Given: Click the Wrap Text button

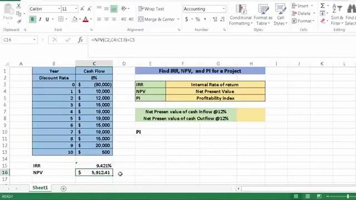Looking at the screenshot, I should pos(151,9).
